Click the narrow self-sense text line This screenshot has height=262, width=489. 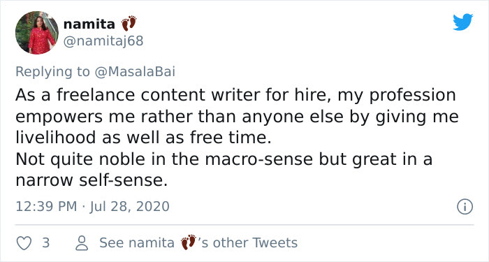(x=92, y=180)
